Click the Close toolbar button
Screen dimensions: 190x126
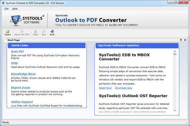tap(35, 33)
